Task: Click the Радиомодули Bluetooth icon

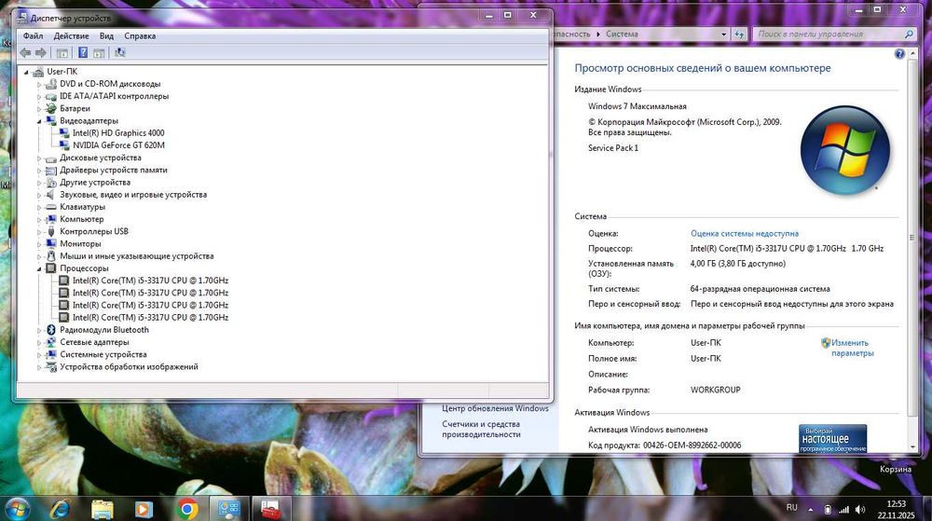Action: [51, 330]
